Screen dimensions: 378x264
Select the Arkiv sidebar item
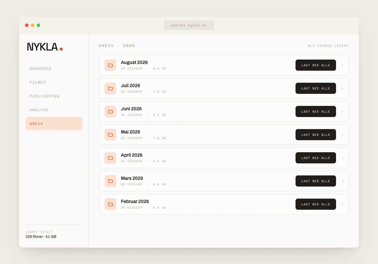(x=54, y=124)
